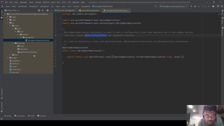Open the Database tool window stripe
The height and width of the screenshot is (126, 224).
click(x=223, y=31)
